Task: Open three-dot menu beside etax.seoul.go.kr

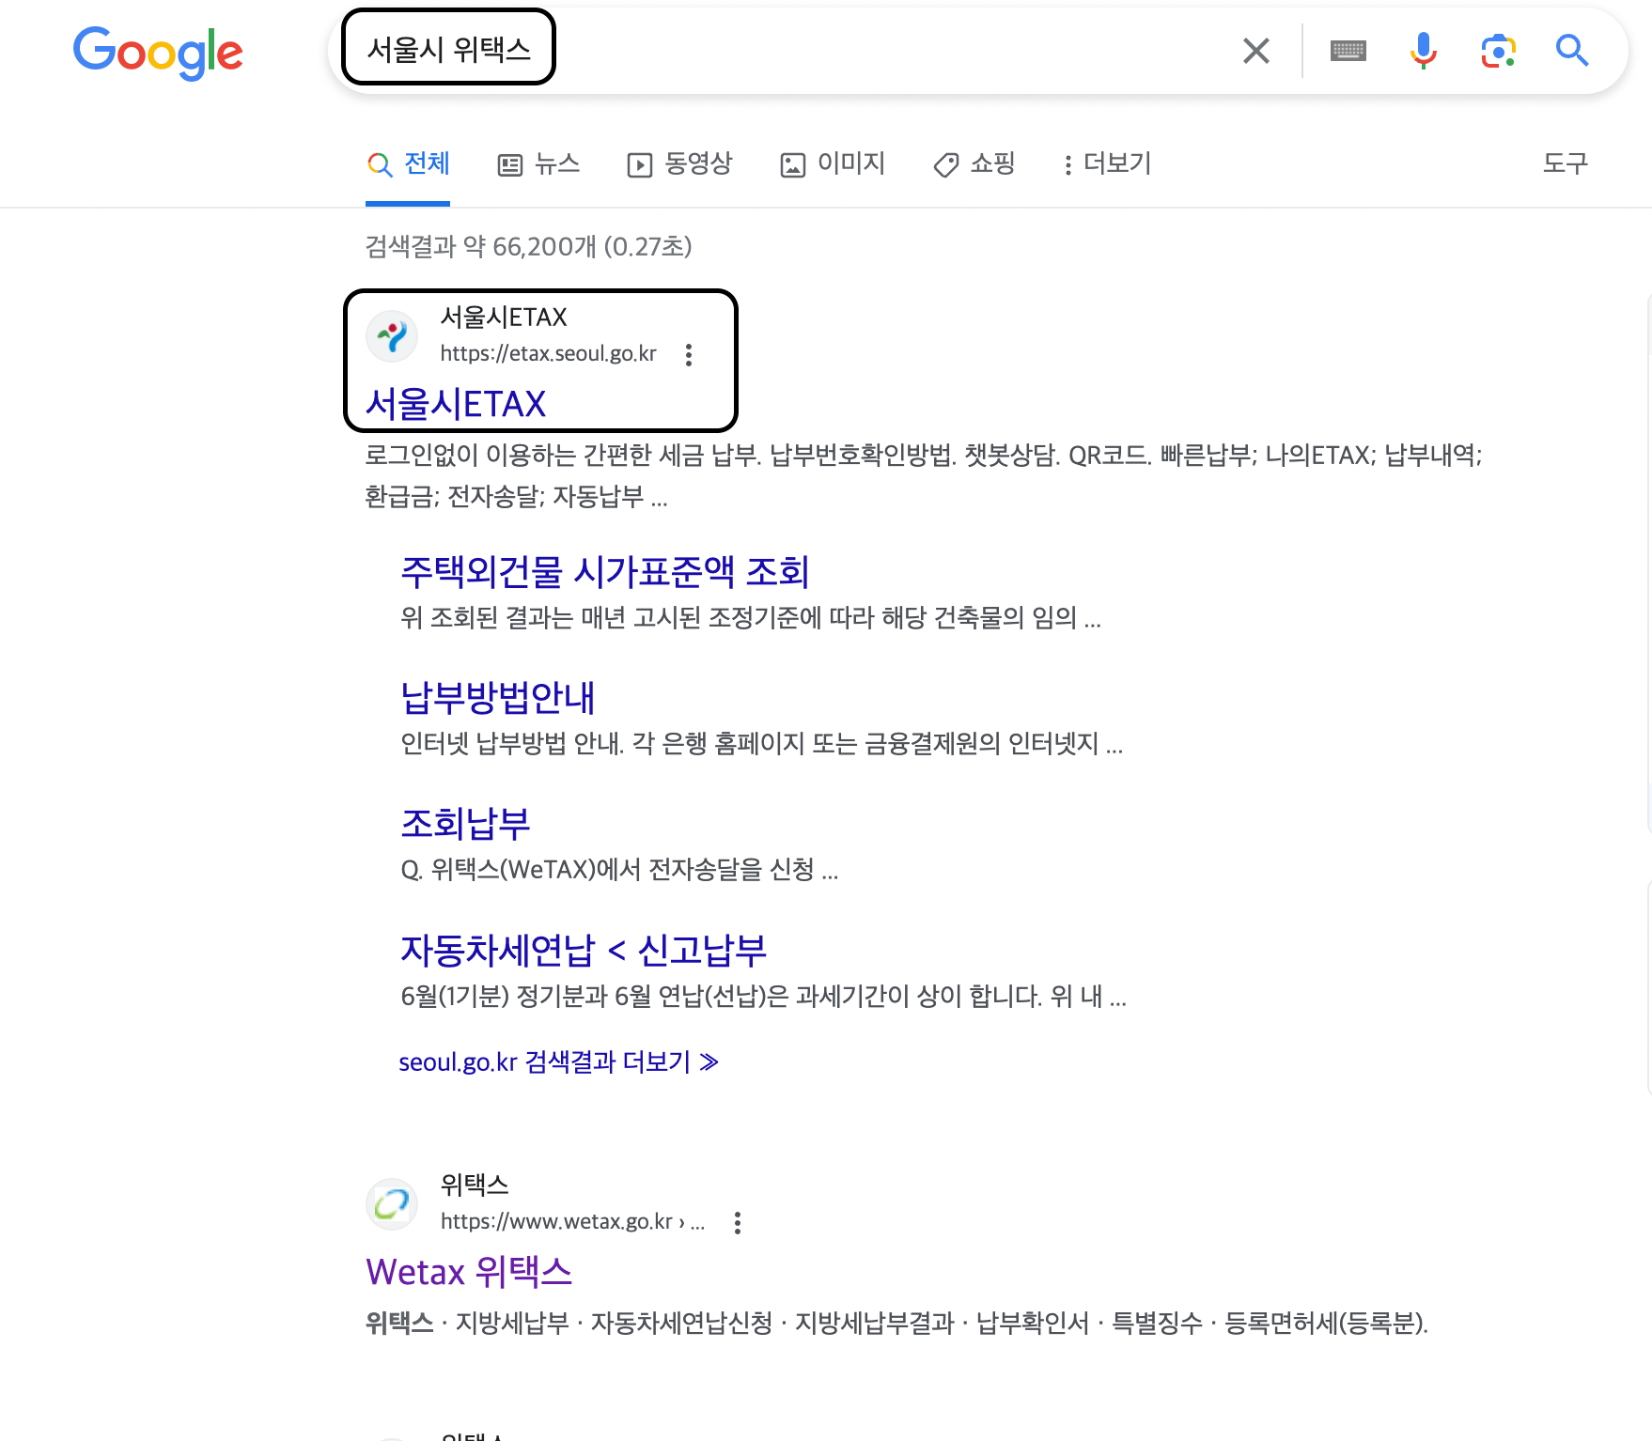Action: pos(689,355)
